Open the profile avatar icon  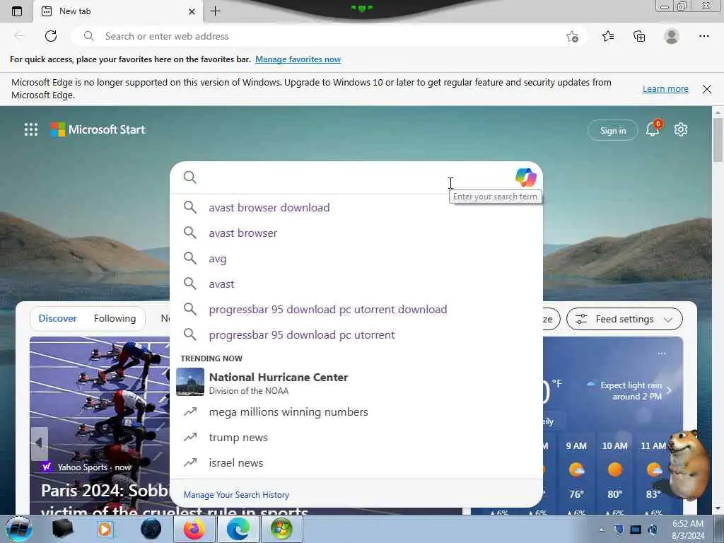[672, 36]
